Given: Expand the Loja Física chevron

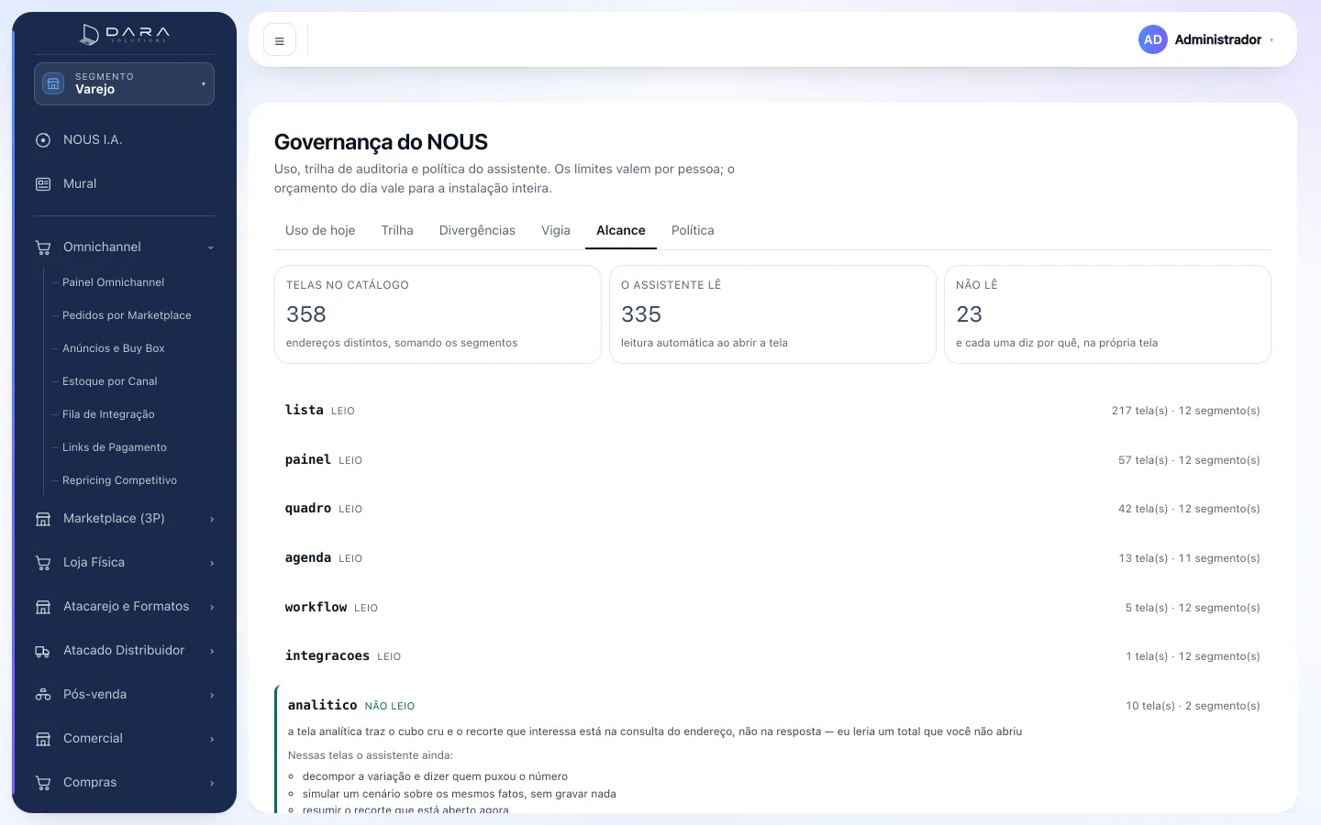Looking at the screenshot, I should pos(212,563).
